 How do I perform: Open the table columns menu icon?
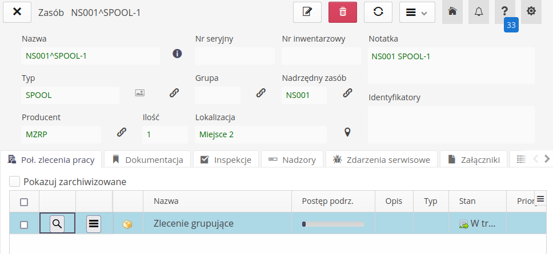[x=540, y=198]
